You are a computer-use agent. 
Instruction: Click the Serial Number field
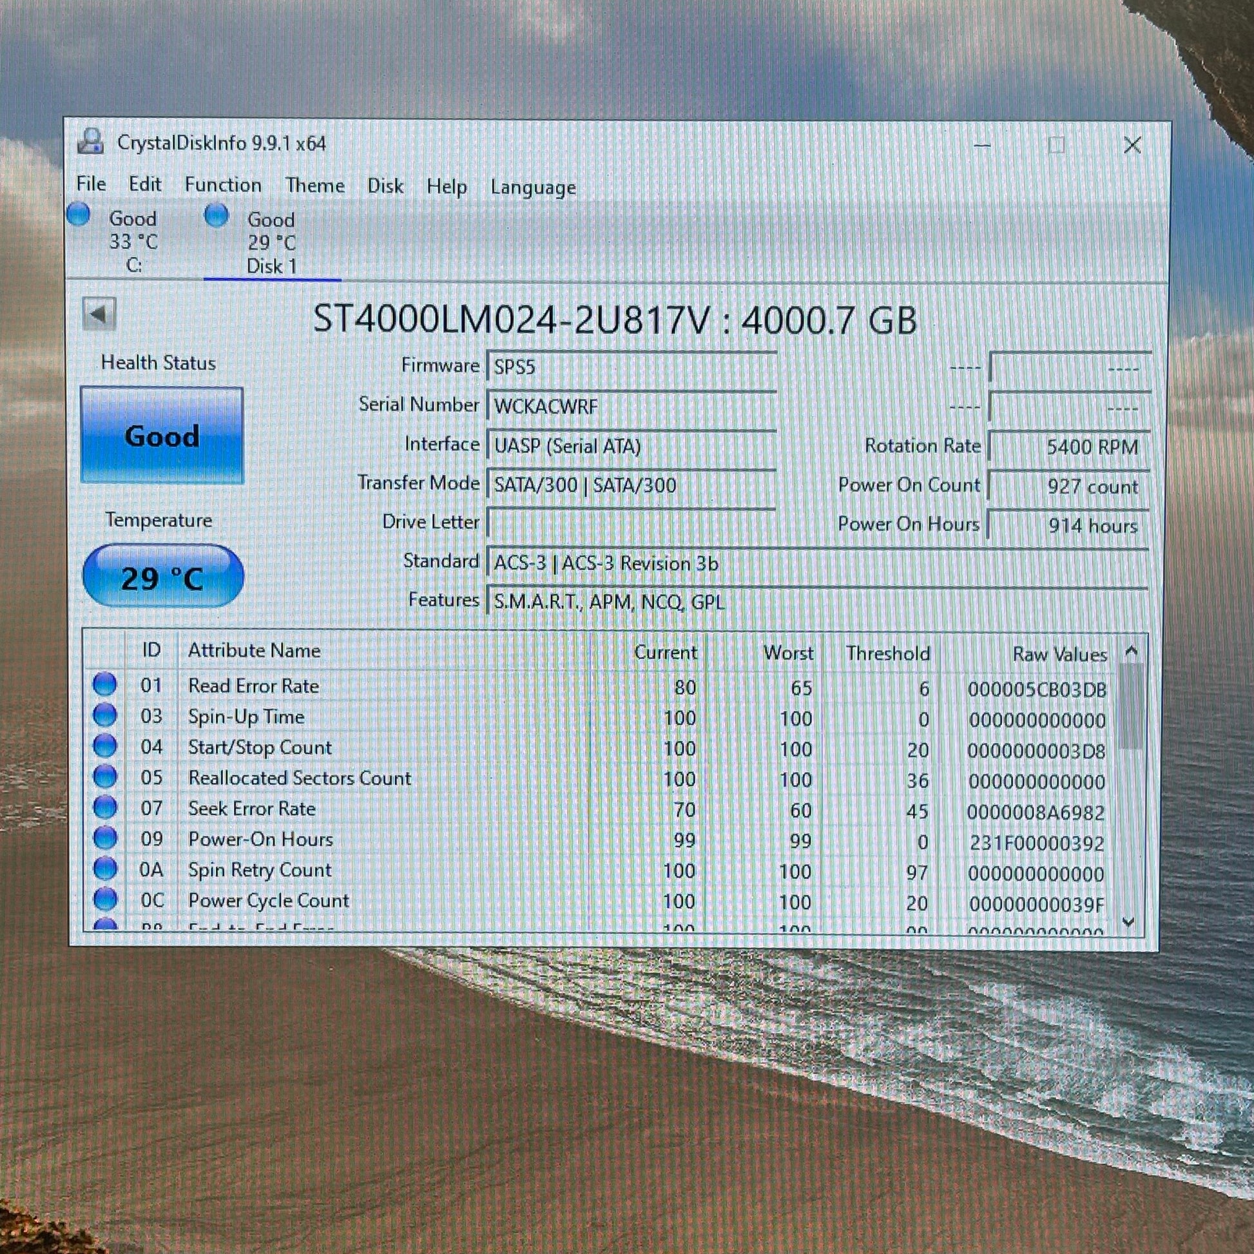point(631,407)
